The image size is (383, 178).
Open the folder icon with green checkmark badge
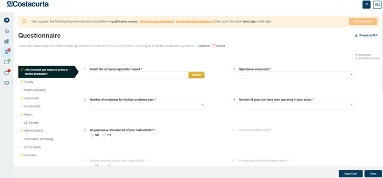tap(7, 62)
